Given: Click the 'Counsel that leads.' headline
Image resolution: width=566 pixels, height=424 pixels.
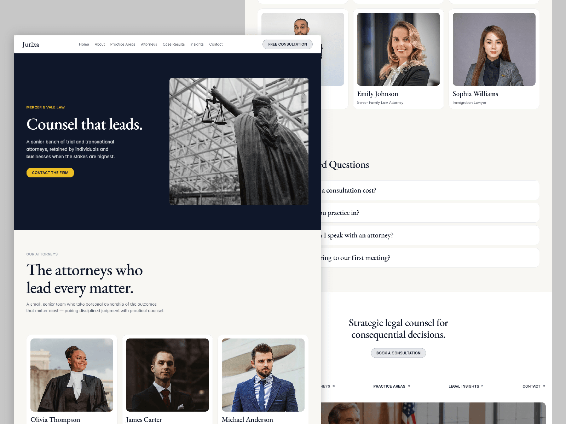Looking at the screenshot, I should click(84, 124).
